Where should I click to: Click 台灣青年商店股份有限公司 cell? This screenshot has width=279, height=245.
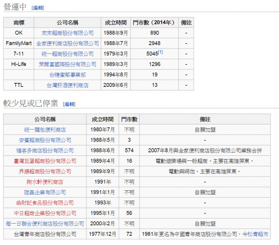45,234
